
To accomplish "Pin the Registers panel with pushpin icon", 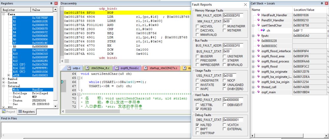I will [x=51, y=3].
